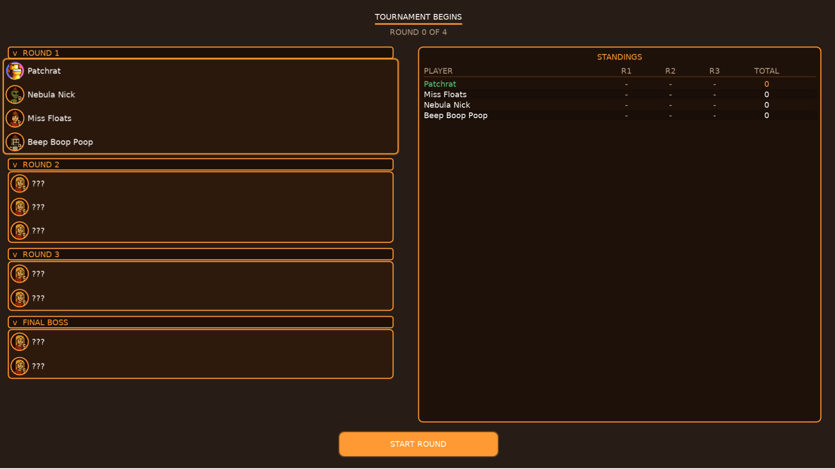The image size is (835, 469).
Task: Select Patchrat in the standings table
Action: 440,84
